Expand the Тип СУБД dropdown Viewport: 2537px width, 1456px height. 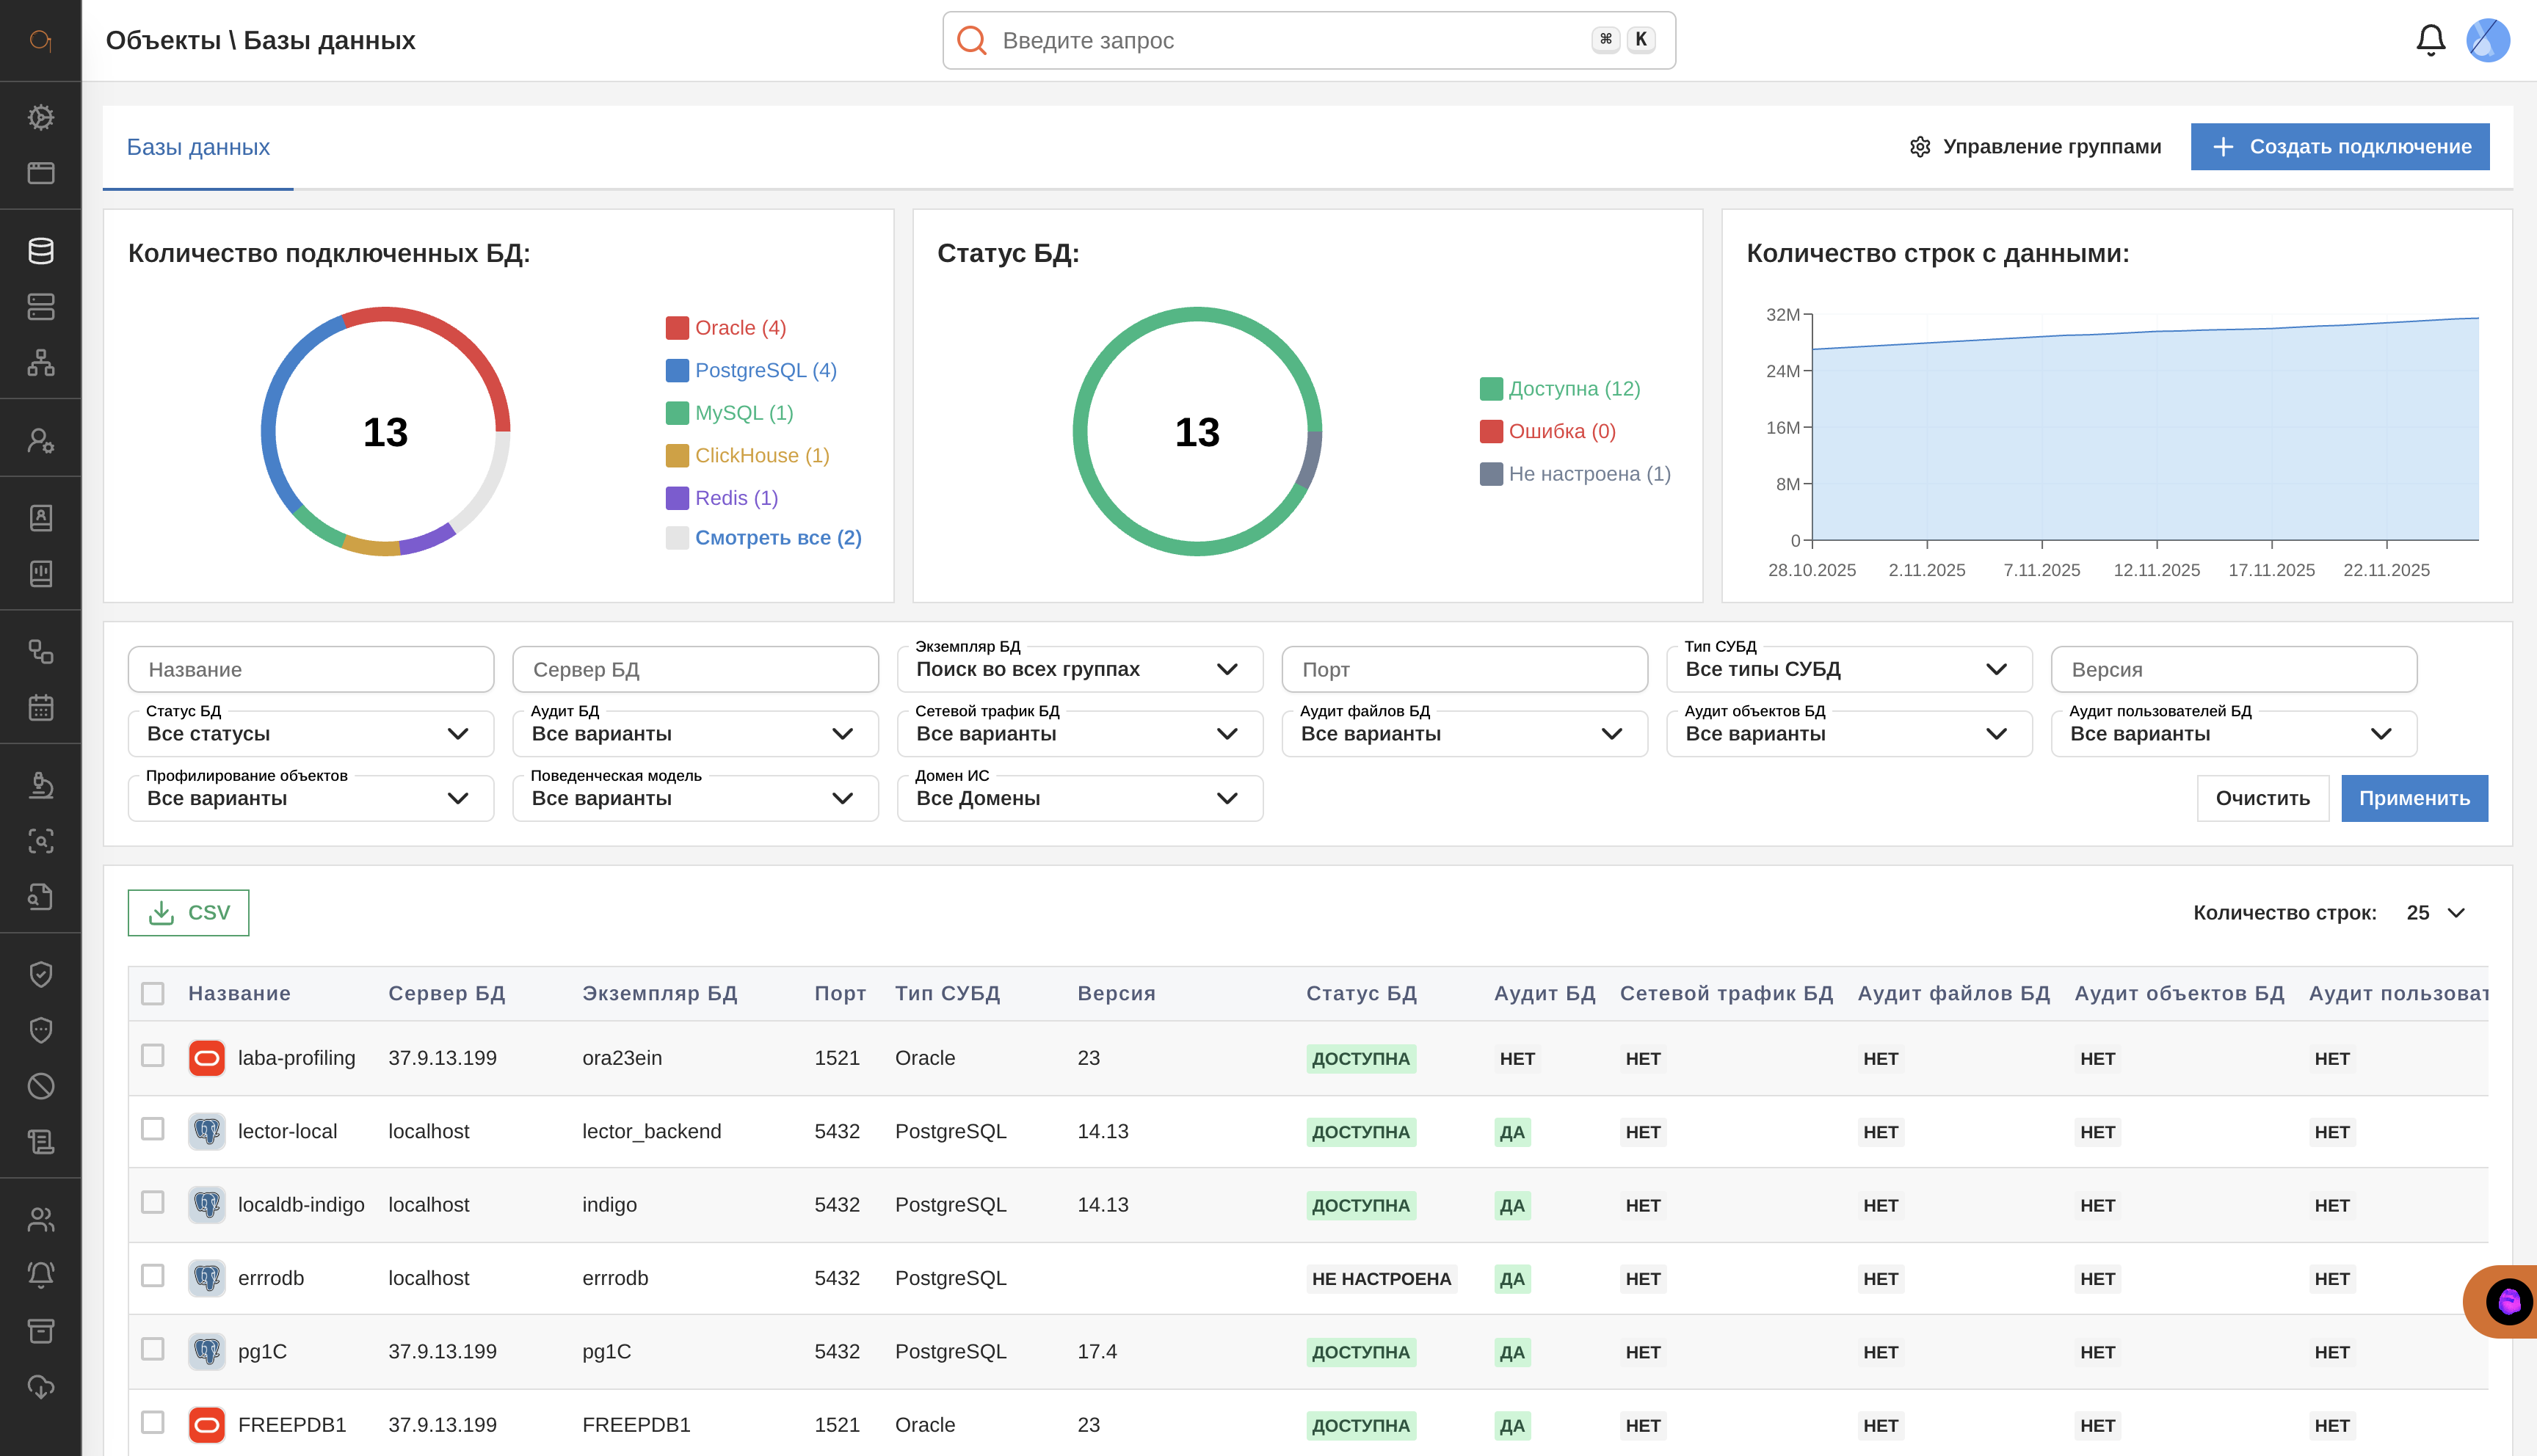pos(1848,669)
